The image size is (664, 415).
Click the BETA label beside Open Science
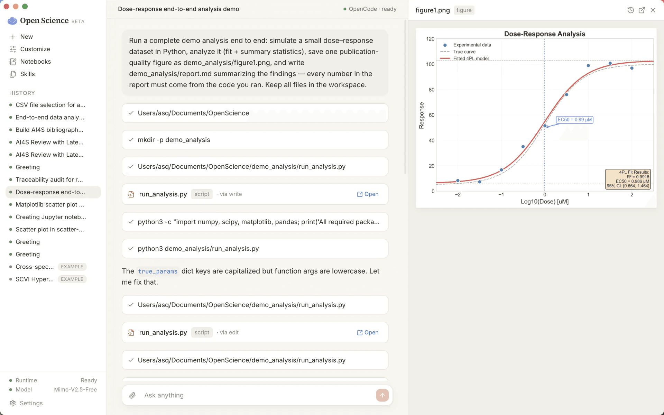point(78,21)
